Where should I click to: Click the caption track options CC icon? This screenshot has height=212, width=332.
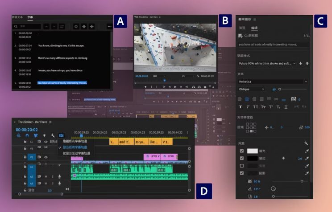coord(62,135)
